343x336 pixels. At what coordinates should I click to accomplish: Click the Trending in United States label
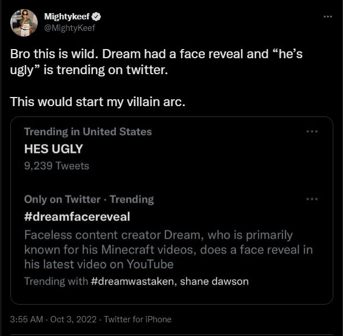coord(88,132)
